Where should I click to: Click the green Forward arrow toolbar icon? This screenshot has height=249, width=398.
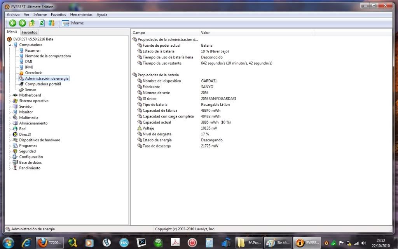click(x=22, y=23)
